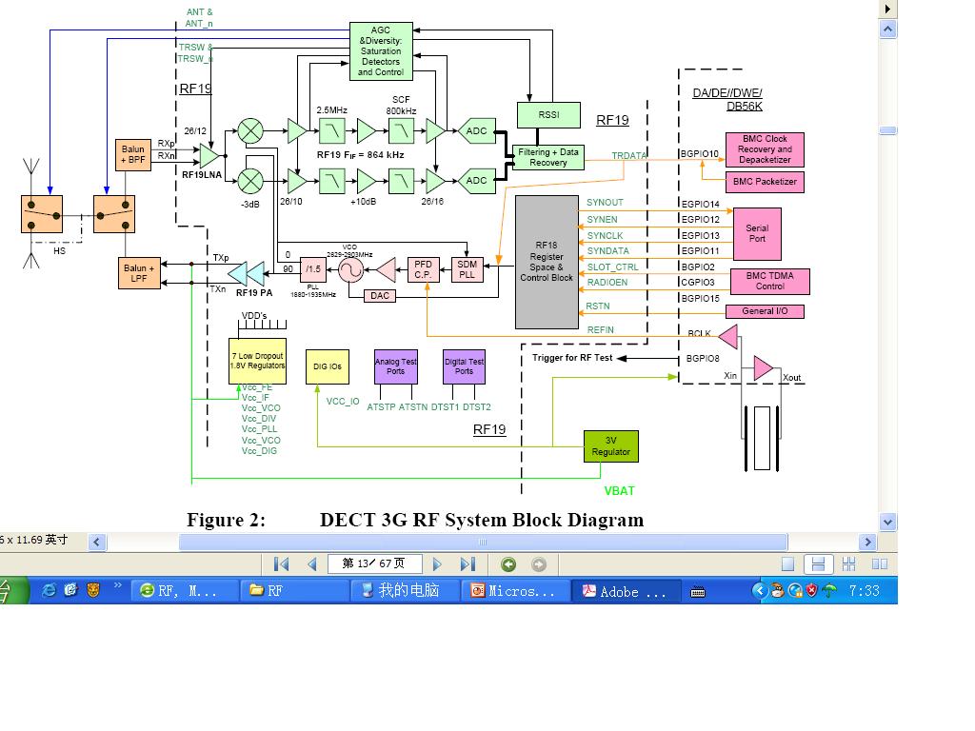
Task: Expand hidden system tray icons arrow
Action: point(759,590)
